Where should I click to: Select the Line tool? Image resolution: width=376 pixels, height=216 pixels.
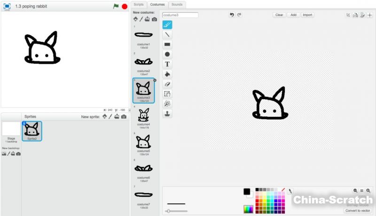167,35
